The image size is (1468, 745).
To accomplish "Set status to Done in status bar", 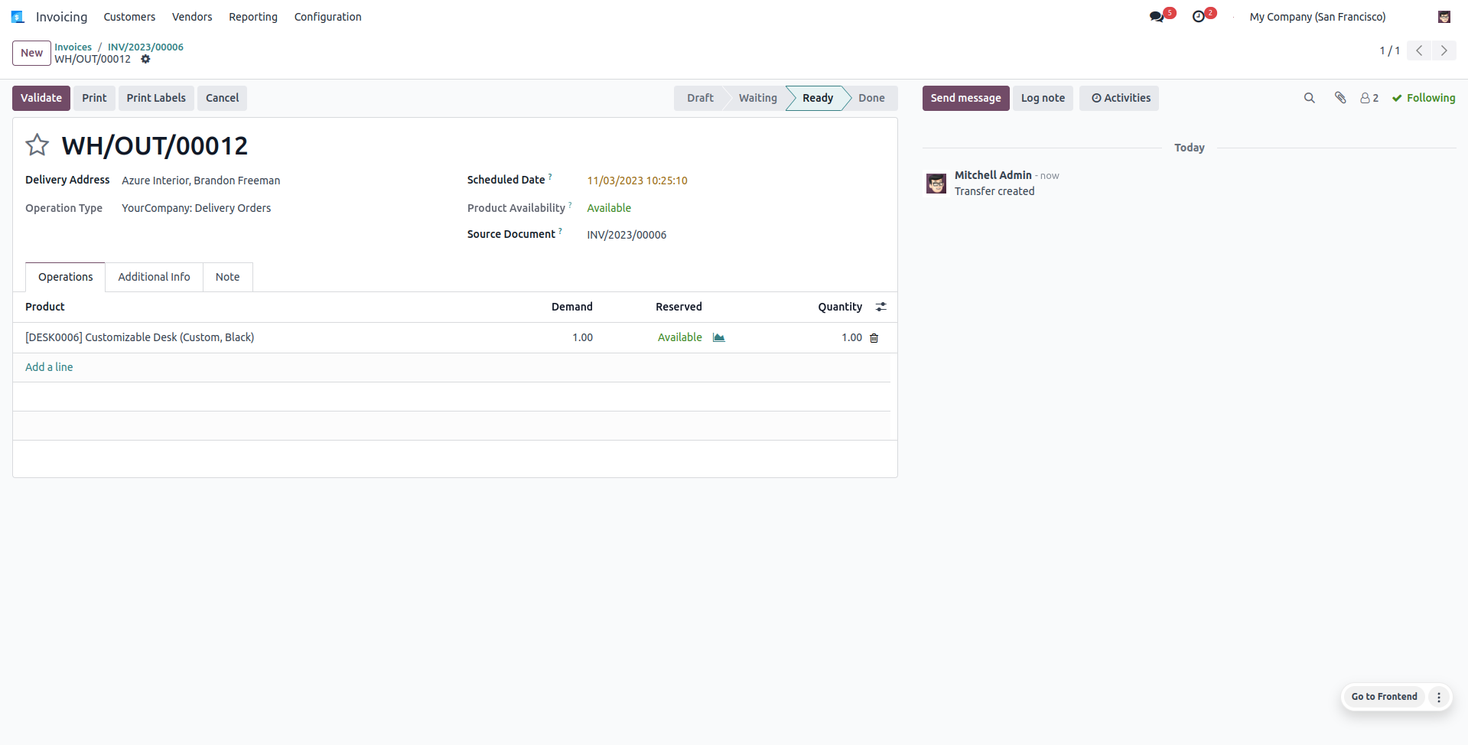I will click(x=871, y=98).
